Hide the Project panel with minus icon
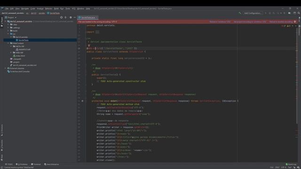The width and height of the screenshot is (301, 169). (x=75, y=17)
